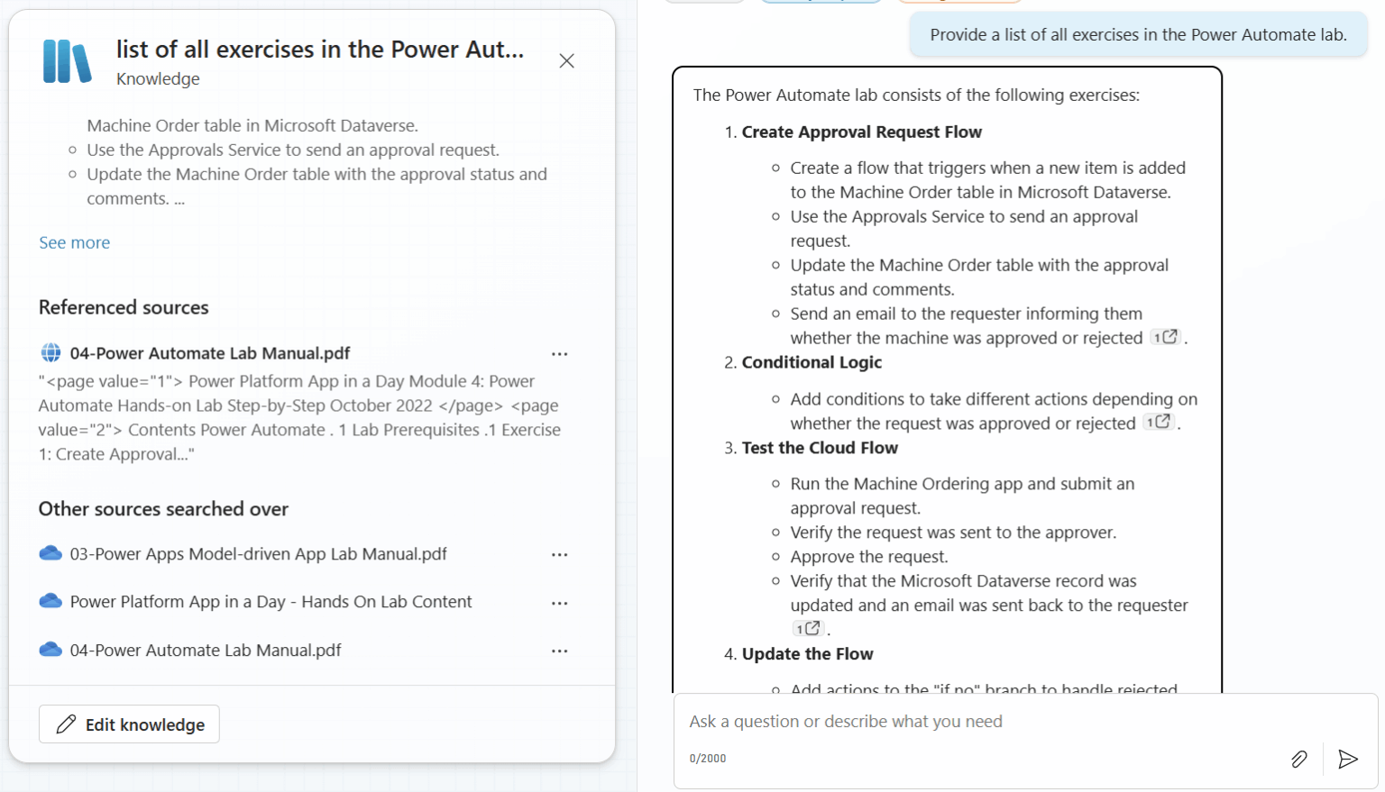Click the Knowledge books icon

pyautogui.click(x=67, y=62)
